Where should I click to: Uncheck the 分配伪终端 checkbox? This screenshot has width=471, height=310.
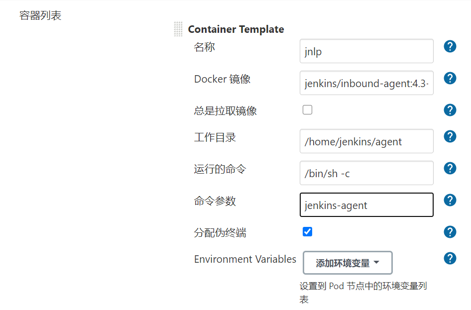point(307,232)
